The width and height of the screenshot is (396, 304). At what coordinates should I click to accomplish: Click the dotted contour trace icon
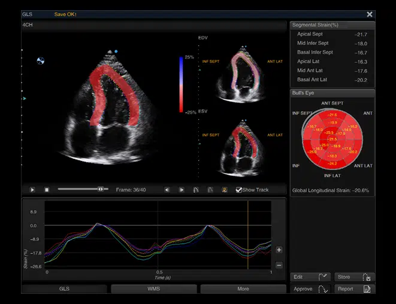(x=196, y=190)
